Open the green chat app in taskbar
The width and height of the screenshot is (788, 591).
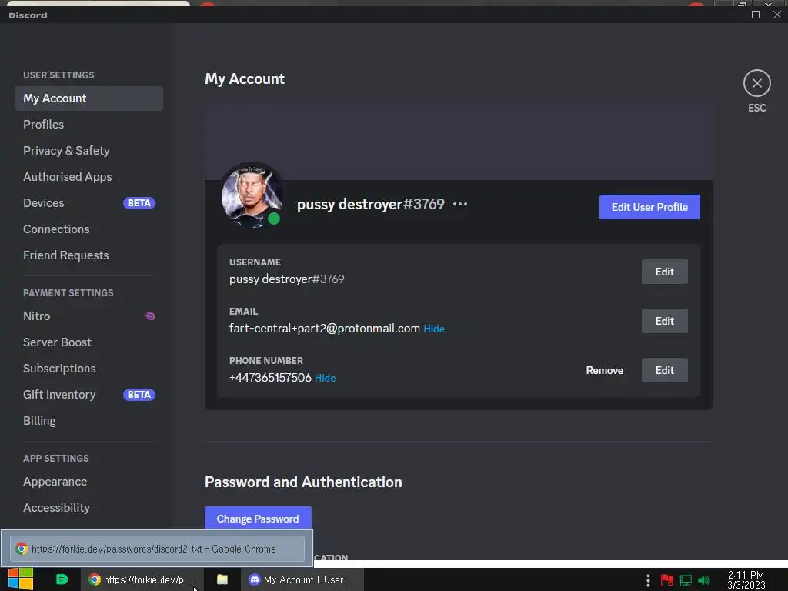tap(62, 579)
